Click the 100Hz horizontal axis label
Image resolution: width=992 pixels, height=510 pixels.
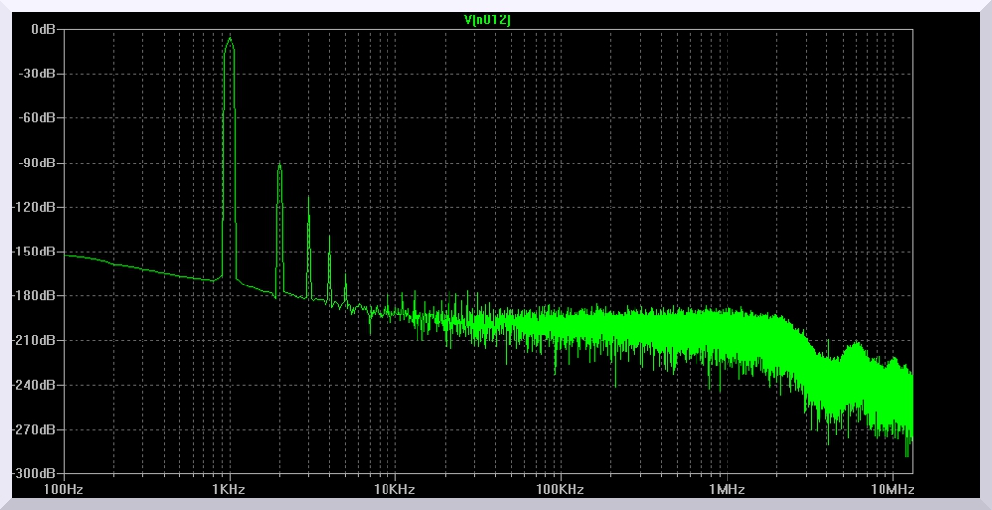click(x=64, y=489)
